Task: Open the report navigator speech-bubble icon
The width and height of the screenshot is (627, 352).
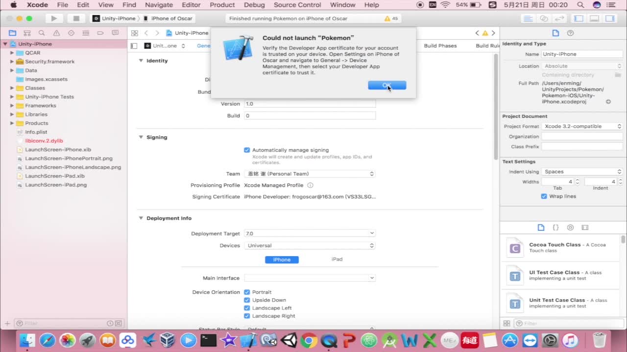Action: (x=115, y=33)
